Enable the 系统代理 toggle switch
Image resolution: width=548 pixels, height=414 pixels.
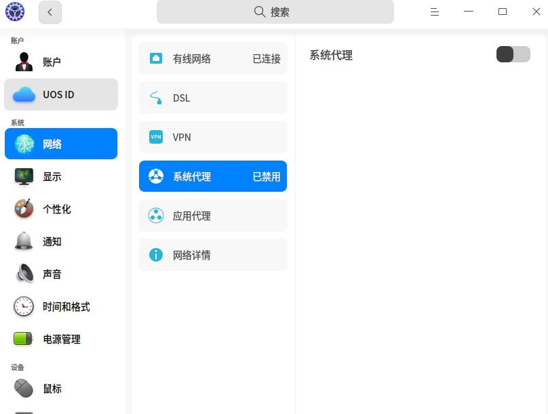513,54
